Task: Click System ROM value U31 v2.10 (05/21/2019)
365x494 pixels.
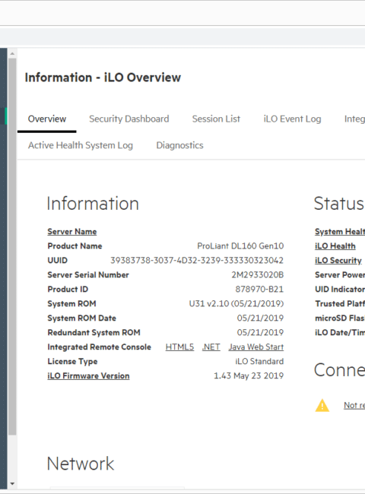Action: (x=236, y=304)
